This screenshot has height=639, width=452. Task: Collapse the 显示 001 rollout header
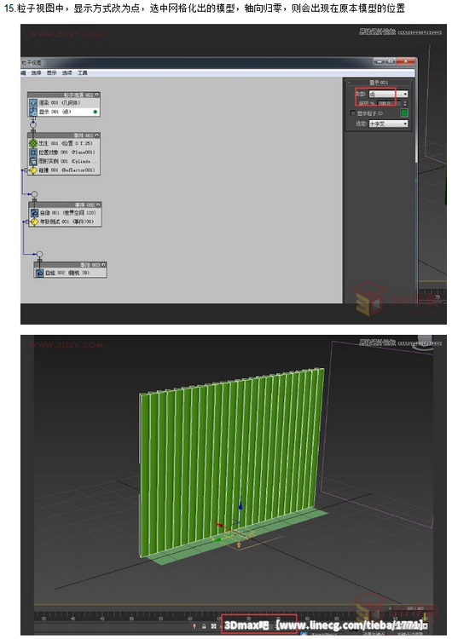[x=378, y=83]
